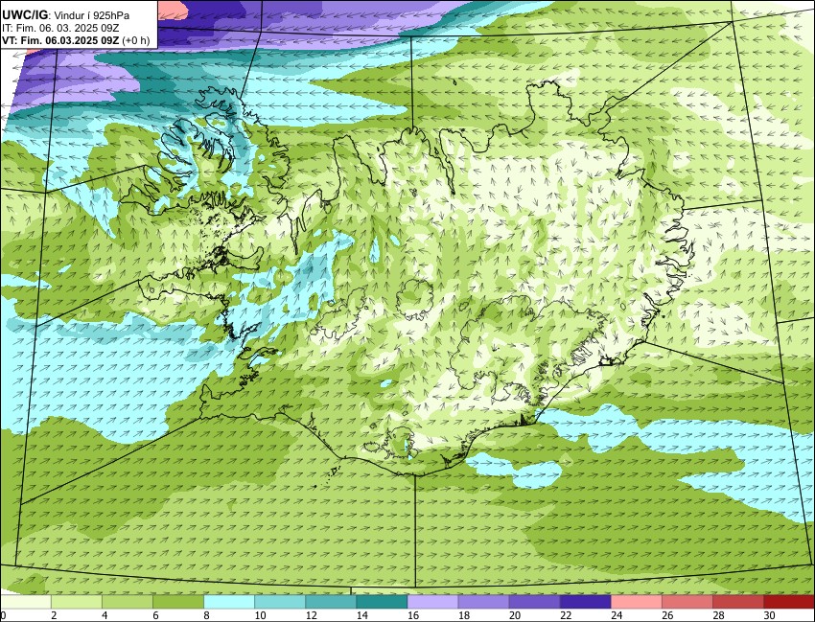Click the legend label '16'
Viewport: 815px width, 622px height.
click(413, 615)
